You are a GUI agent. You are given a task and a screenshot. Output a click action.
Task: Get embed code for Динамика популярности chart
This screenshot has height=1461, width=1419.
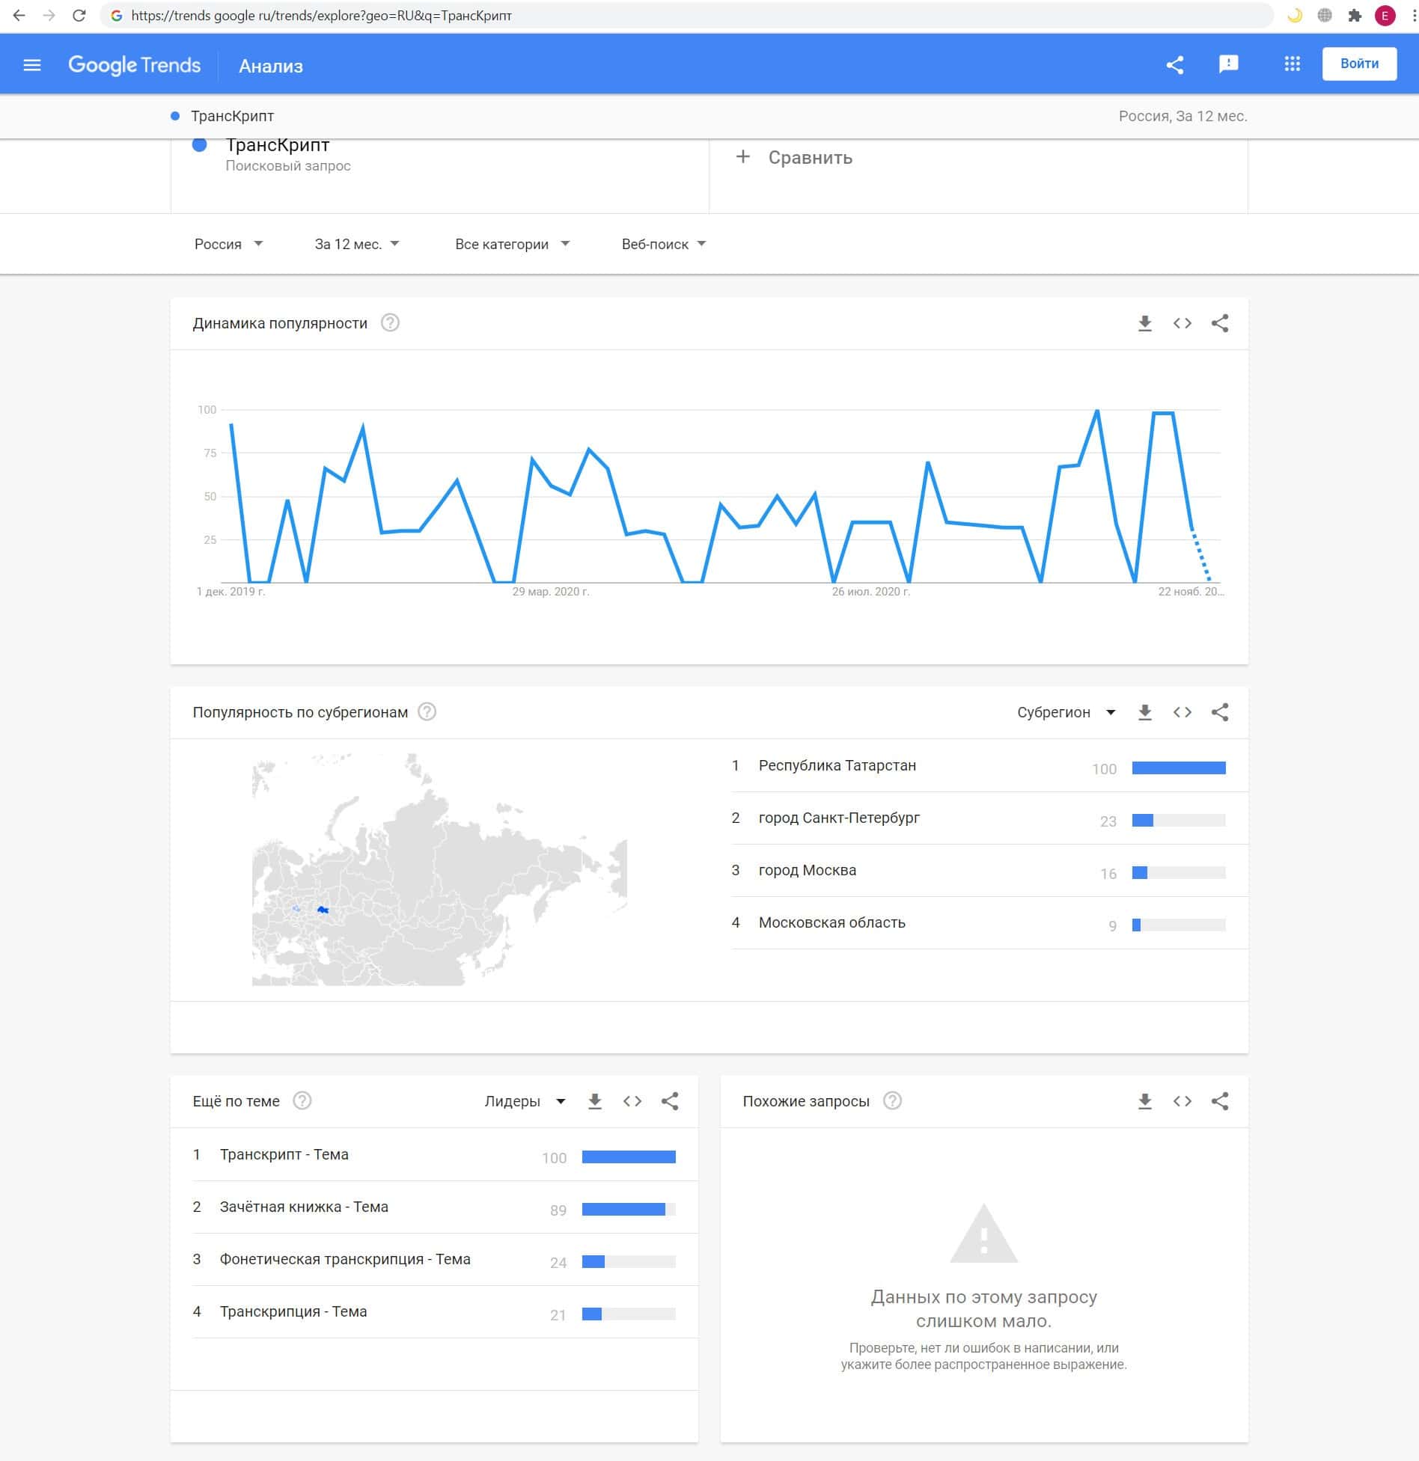1182,323
